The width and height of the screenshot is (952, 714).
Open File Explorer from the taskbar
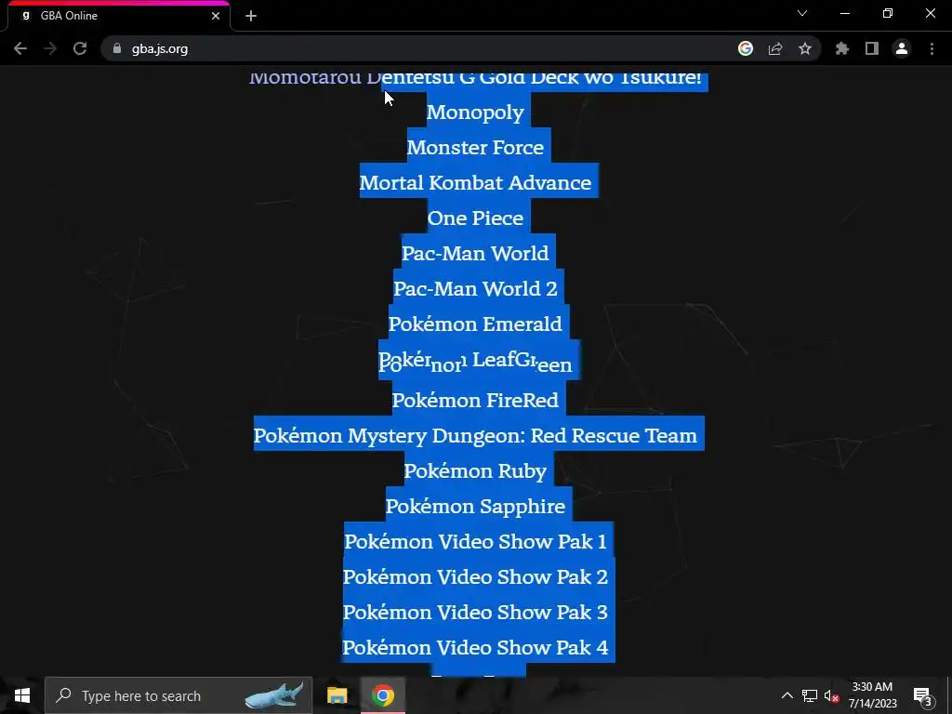click(x=337, y=695)
